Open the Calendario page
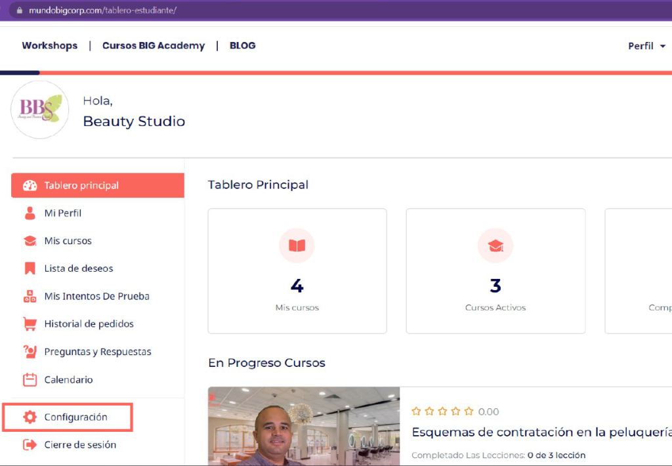This screenshot has height=466, width=672. tap(68, 380)
